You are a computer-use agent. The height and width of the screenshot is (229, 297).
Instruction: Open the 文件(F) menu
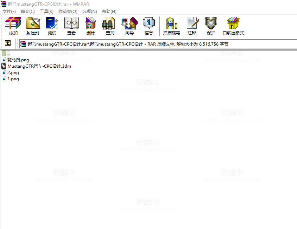tap(9, 12)
